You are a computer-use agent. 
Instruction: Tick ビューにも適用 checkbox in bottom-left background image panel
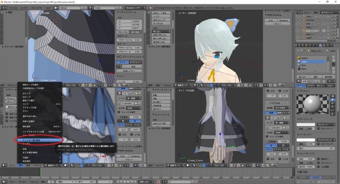tap(119, 112)
